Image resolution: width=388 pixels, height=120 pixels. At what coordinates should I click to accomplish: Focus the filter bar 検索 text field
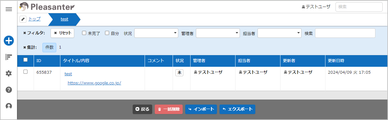tap(345, 33)
